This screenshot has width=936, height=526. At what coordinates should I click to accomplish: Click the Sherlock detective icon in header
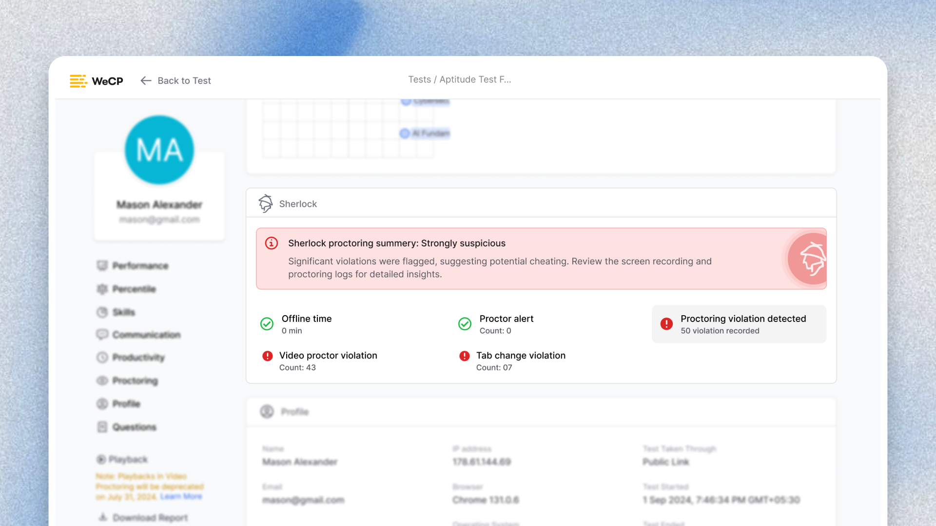tap(266, 204)
